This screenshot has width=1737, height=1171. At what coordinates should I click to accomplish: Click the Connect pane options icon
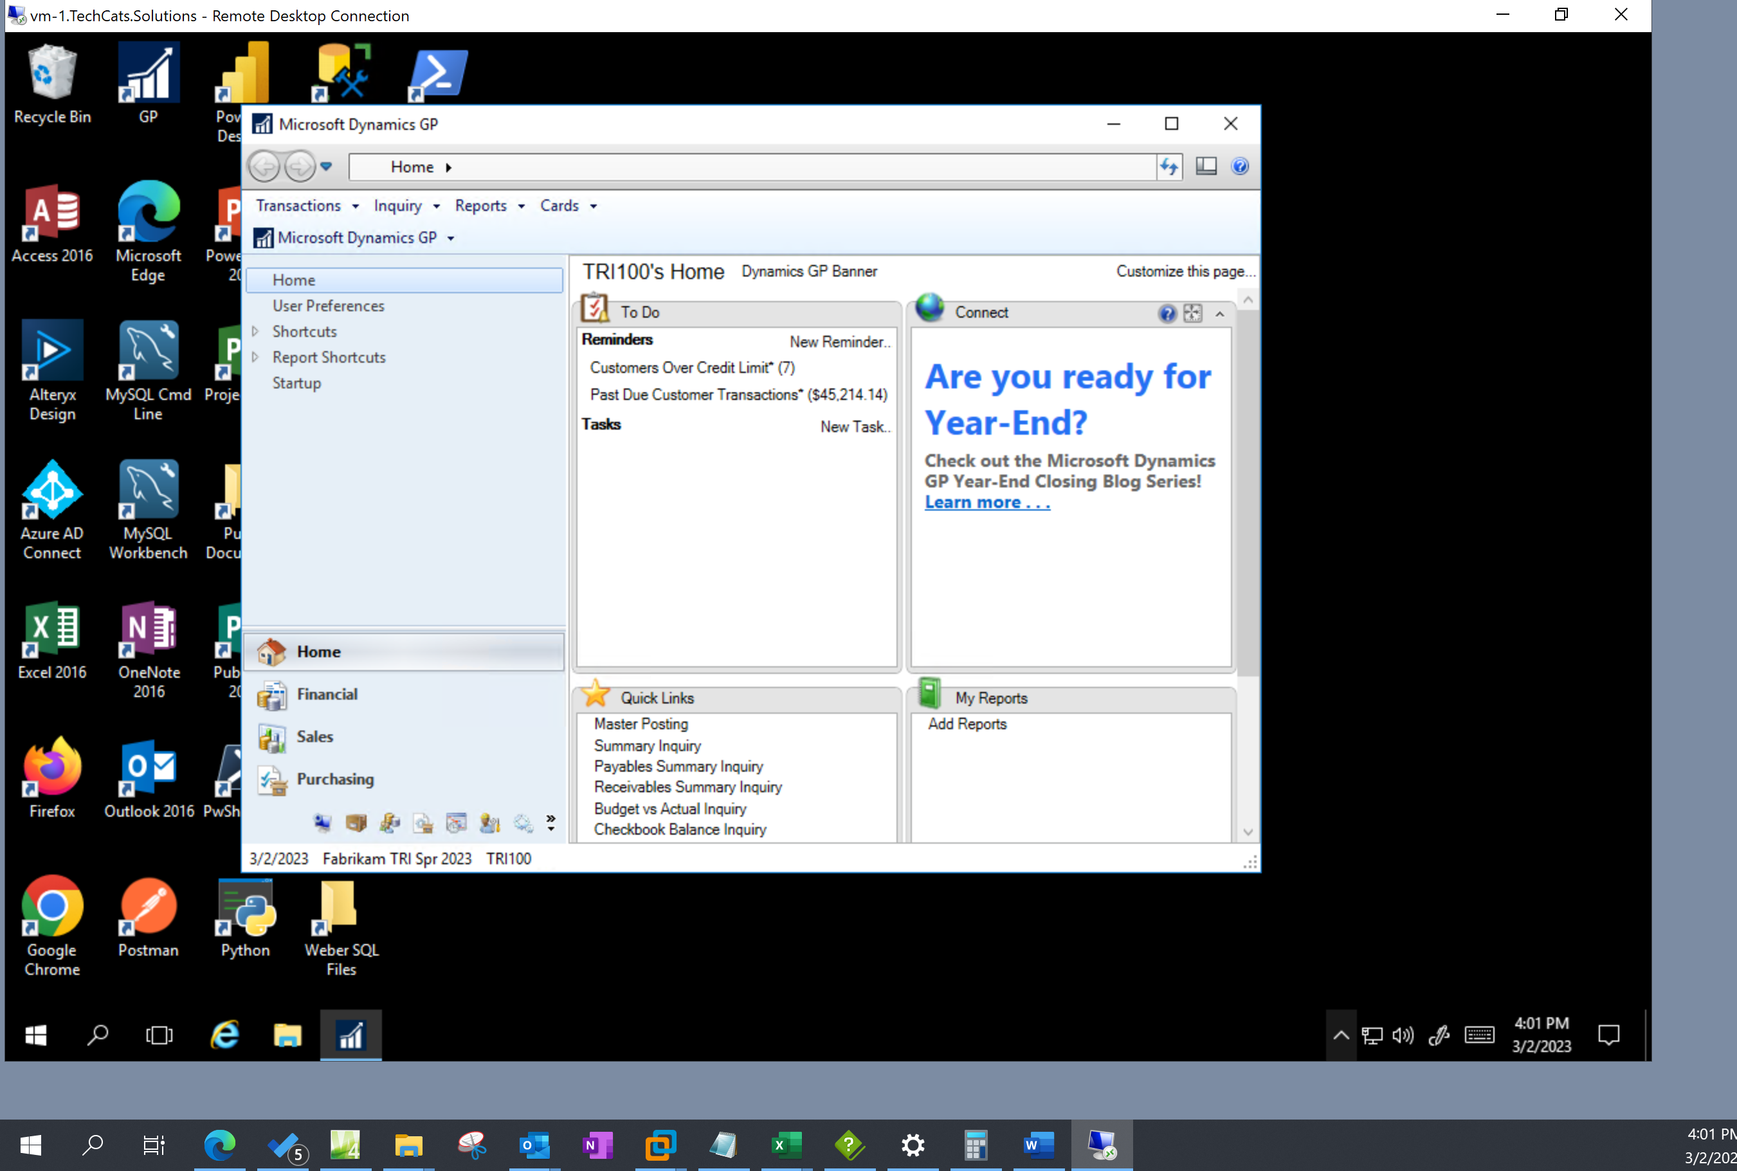click(1192, 314)
